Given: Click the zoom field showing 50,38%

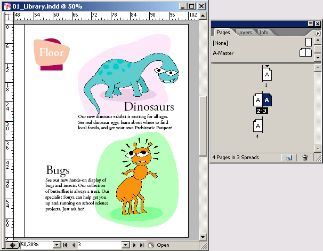Looking at the screenshot, I should [x=36, y=245].
